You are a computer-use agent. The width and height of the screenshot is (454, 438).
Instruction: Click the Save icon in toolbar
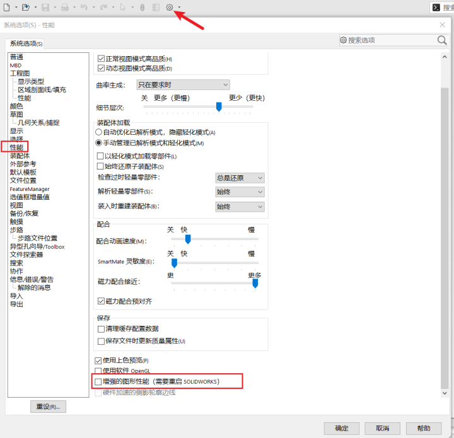coord(45,7)
